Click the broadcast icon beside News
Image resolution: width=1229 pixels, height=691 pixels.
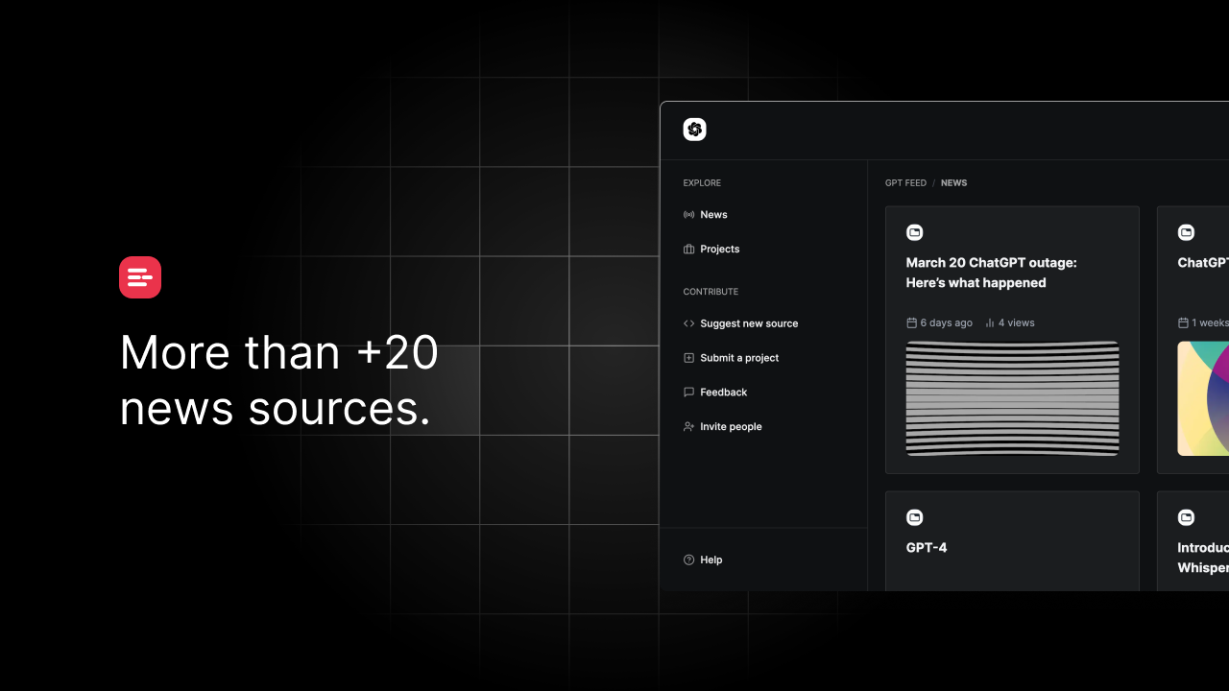coord(688,215)
